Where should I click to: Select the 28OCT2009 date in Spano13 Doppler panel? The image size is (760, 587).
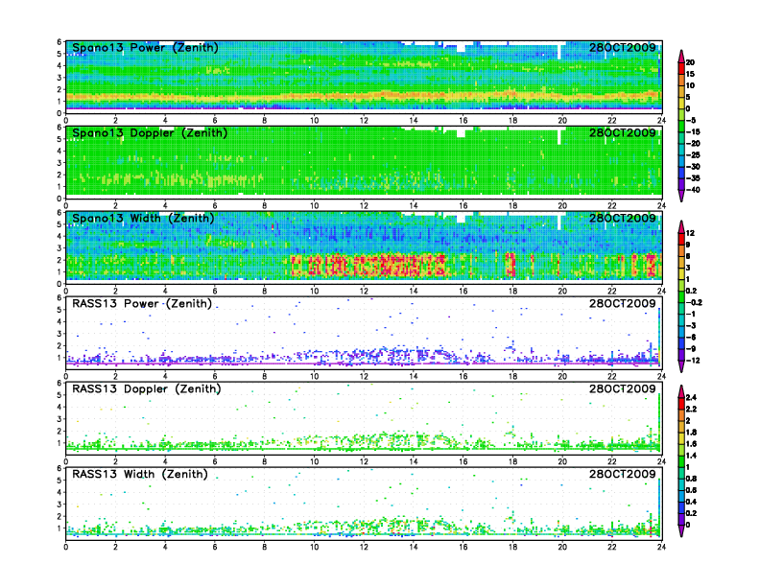pos(623,132)
